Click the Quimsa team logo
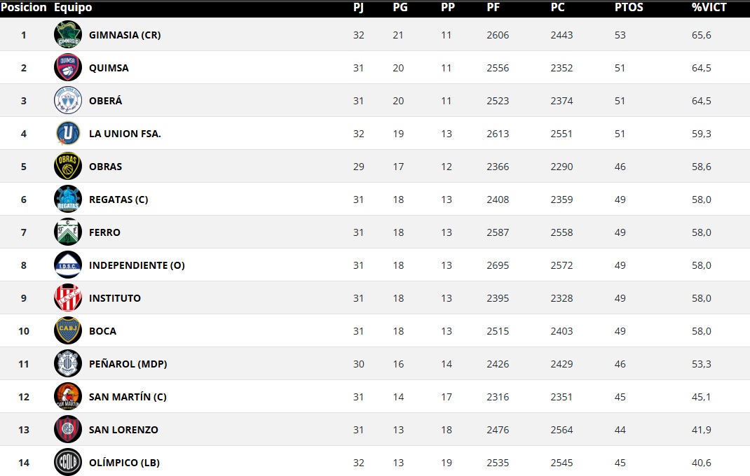 [x=68, y=68]
